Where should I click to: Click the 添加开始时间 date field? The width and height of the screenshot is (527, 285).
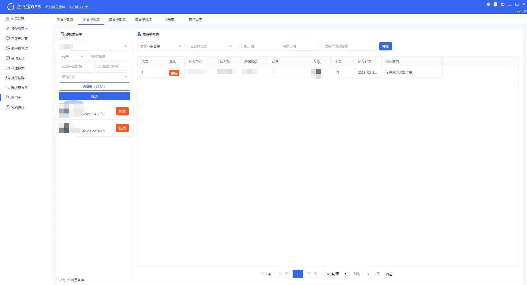click(76, 66)
